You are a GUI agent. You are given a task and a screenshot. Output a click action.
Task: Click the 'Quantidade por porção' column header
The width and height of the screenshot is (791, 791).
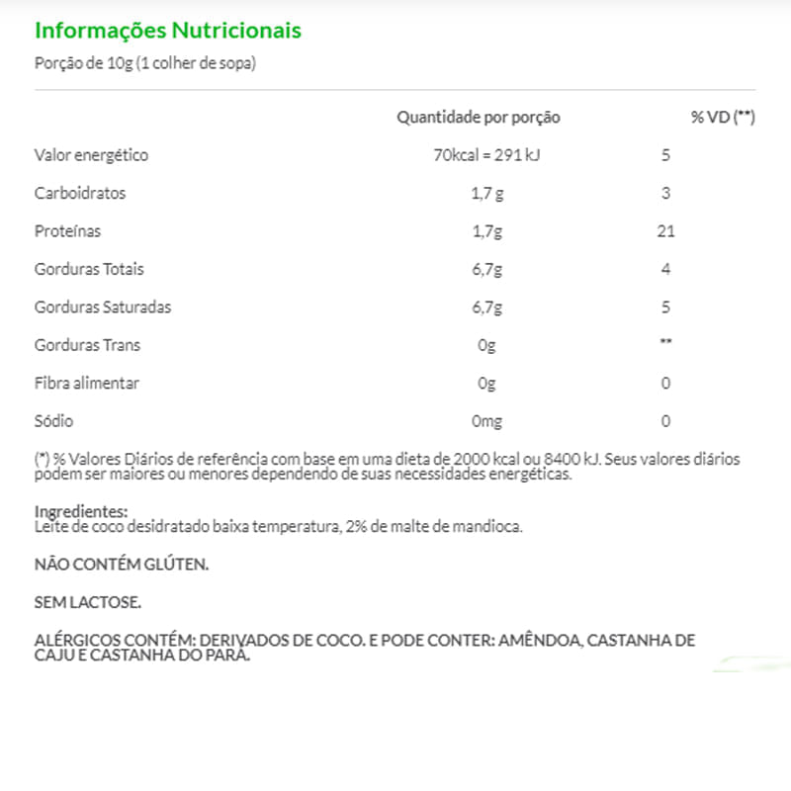(x=479, y=118)
